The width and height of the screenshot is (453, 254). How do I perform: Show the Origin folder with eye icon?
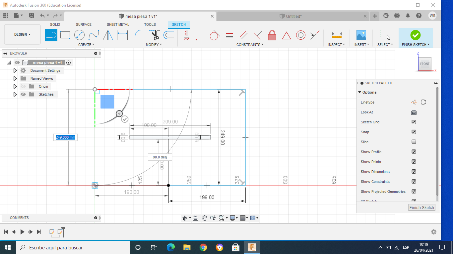(x=23, y=86)
